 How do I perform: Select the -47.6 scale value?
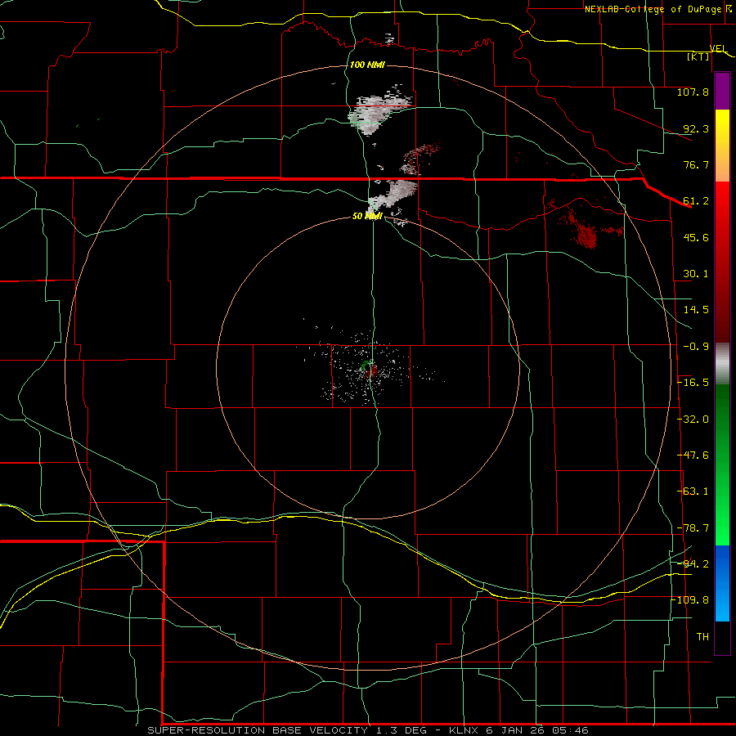pyautogui.click(x=693, y=456)
